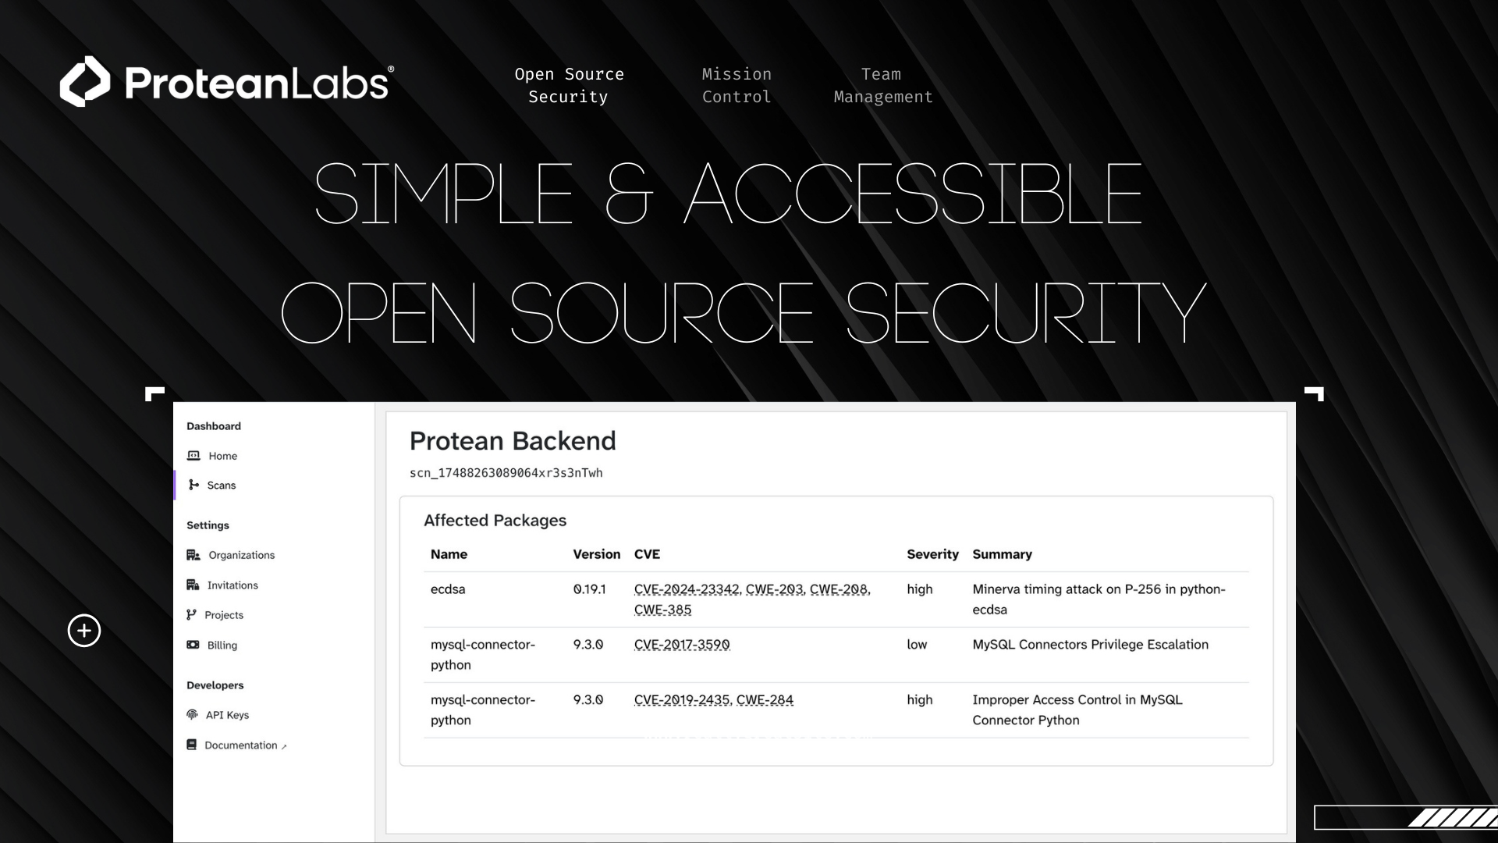Click the Organizations building icon

point(193,555)
